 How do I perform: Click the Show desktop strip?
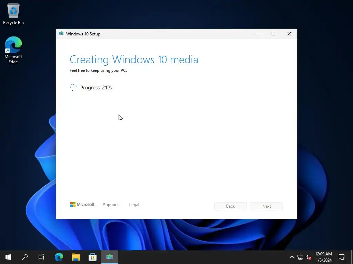(352, 257)
